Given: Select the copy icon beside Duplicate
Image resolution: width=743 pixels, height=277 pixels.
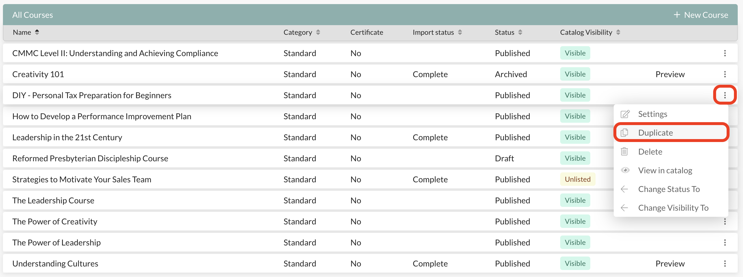Looking at the screenshot, I should (625, 132).
